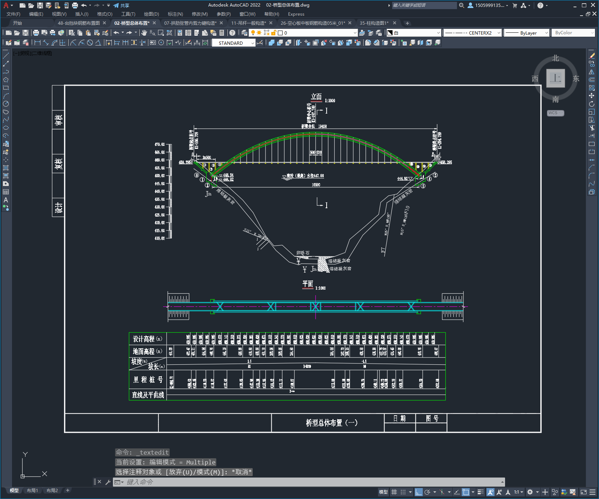Viewport: 599px width, 499px height.
Task: Select the Diameter dimension tool
Action: click(x=90, y=43)
